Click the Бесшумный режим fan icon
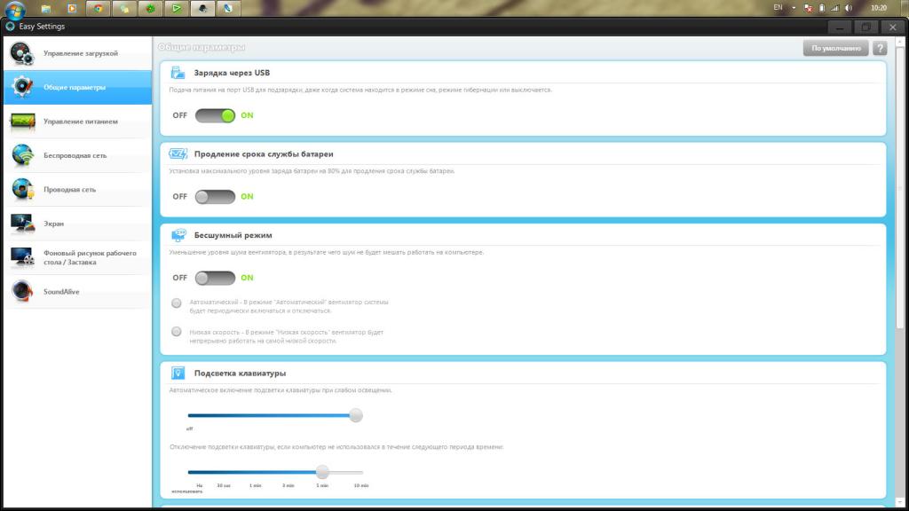The width and height of the screenshot is (909, 511). (x=178, y=234)
